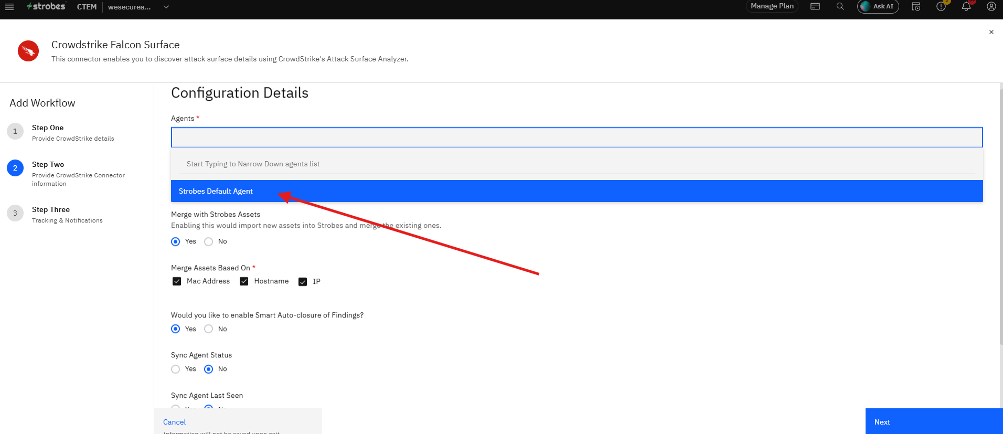This screenshot has height=434, width=1003.
Task: Open the CTEM menu item
Action: click(87, 7)
